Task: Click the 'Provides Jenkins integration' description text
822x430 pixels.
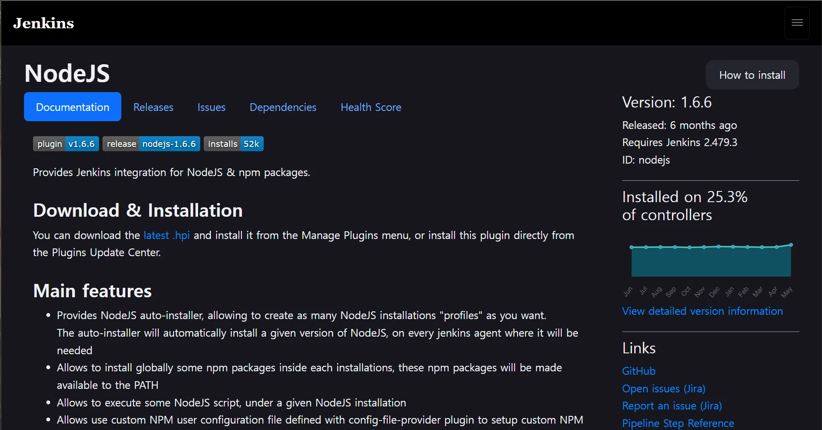Action: [172, 172]
